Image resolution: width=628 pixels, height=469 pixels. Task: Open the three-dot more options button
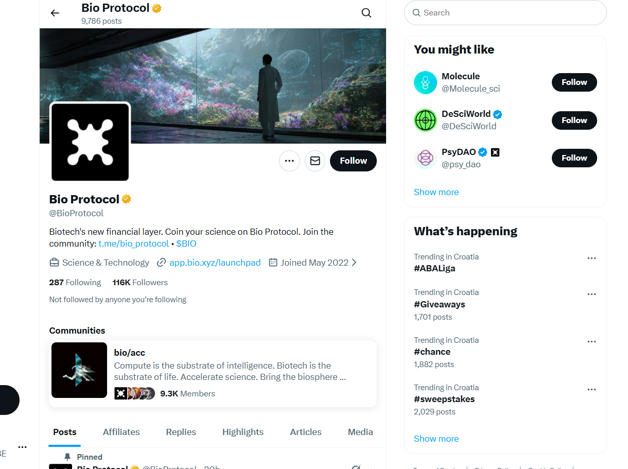click(289, 161)
